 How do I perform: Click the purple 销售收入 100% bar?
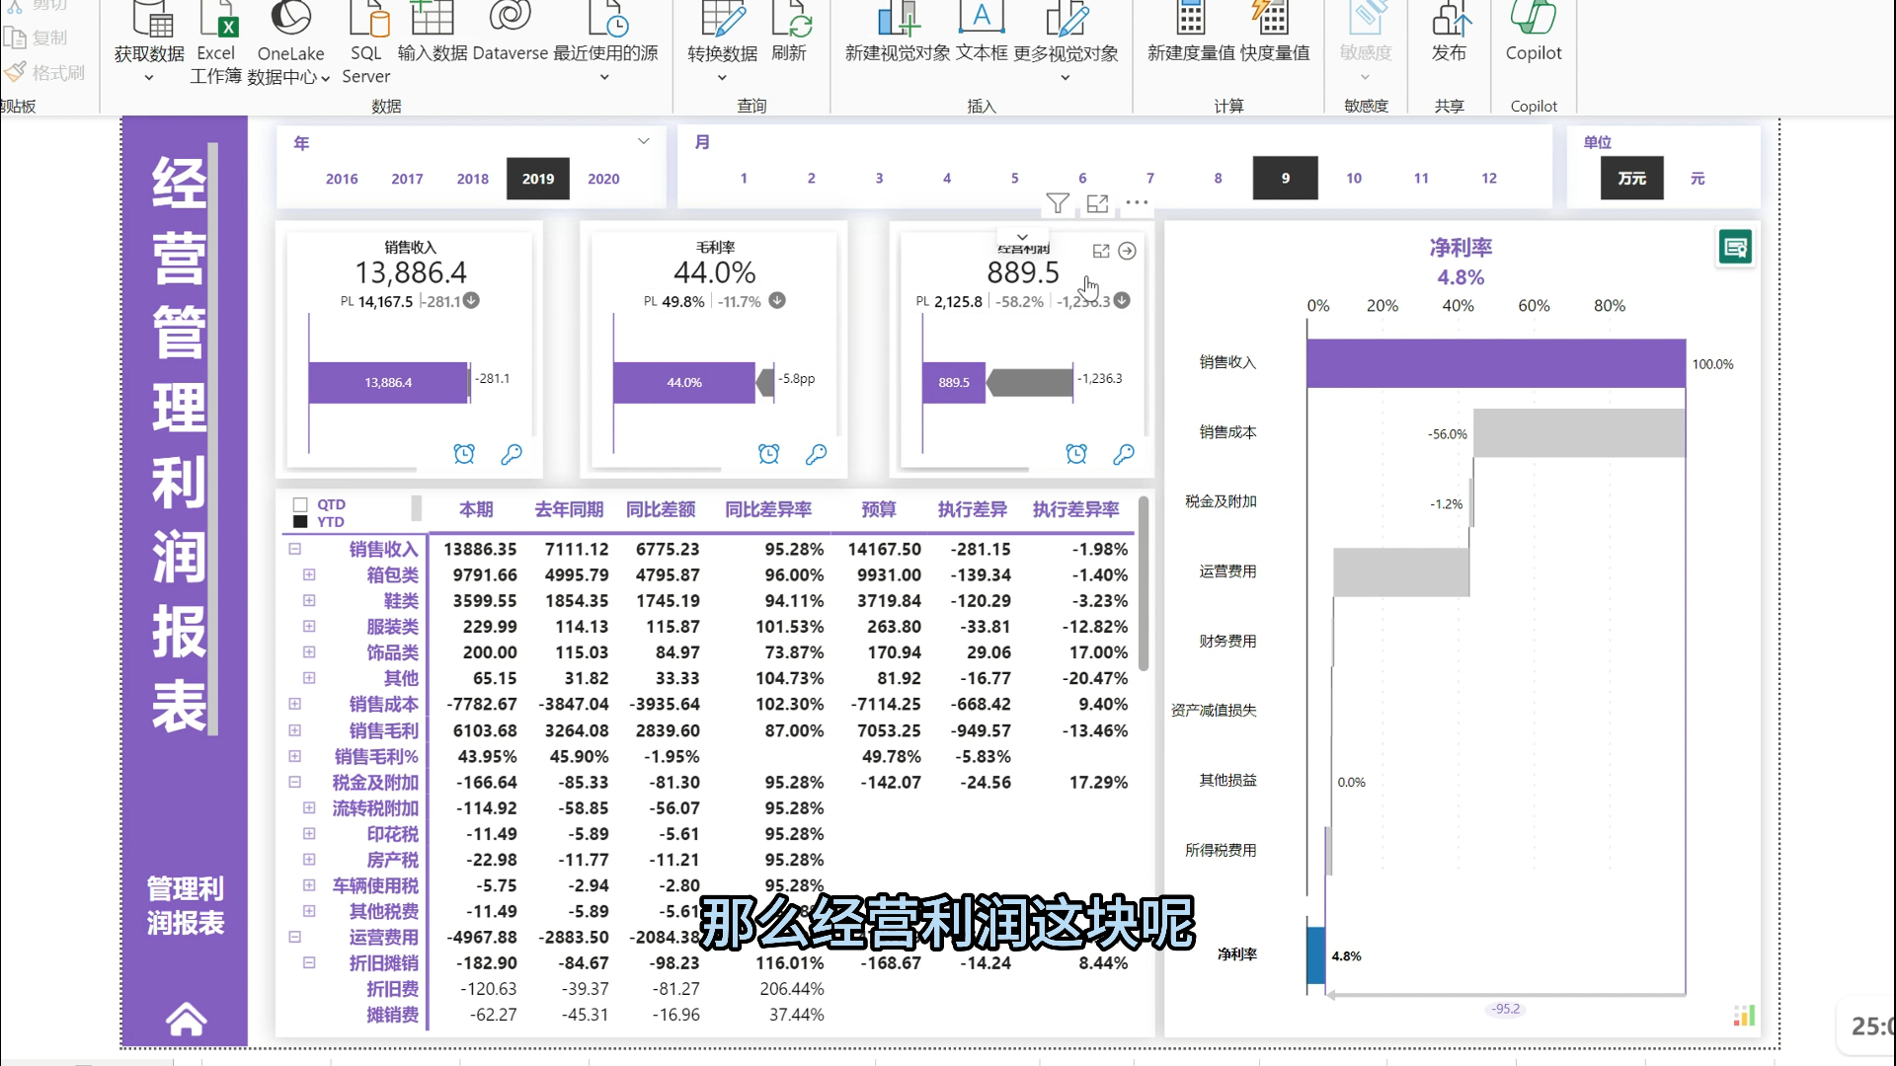tap(1496, 363)
